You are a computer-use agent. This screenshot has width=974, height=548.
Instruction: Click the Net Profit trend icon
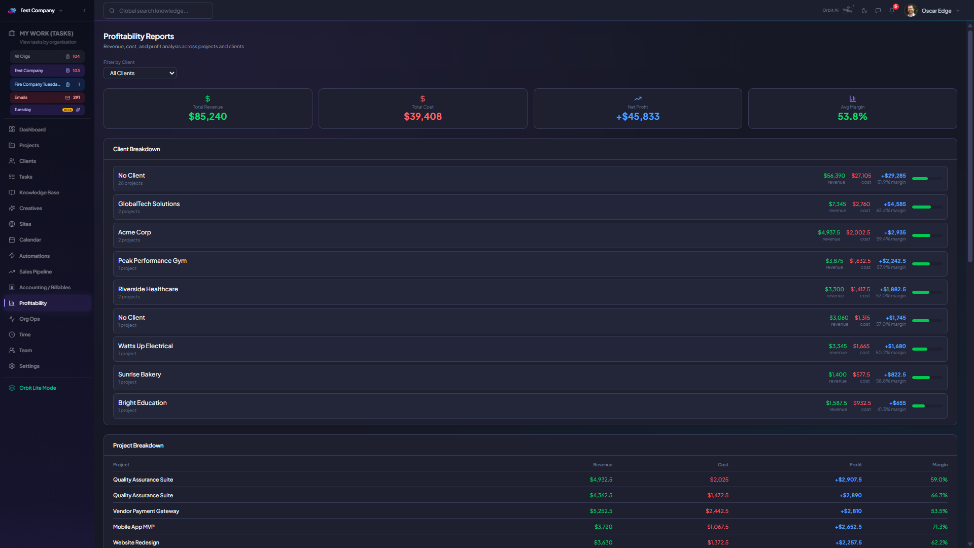point(638,98)
